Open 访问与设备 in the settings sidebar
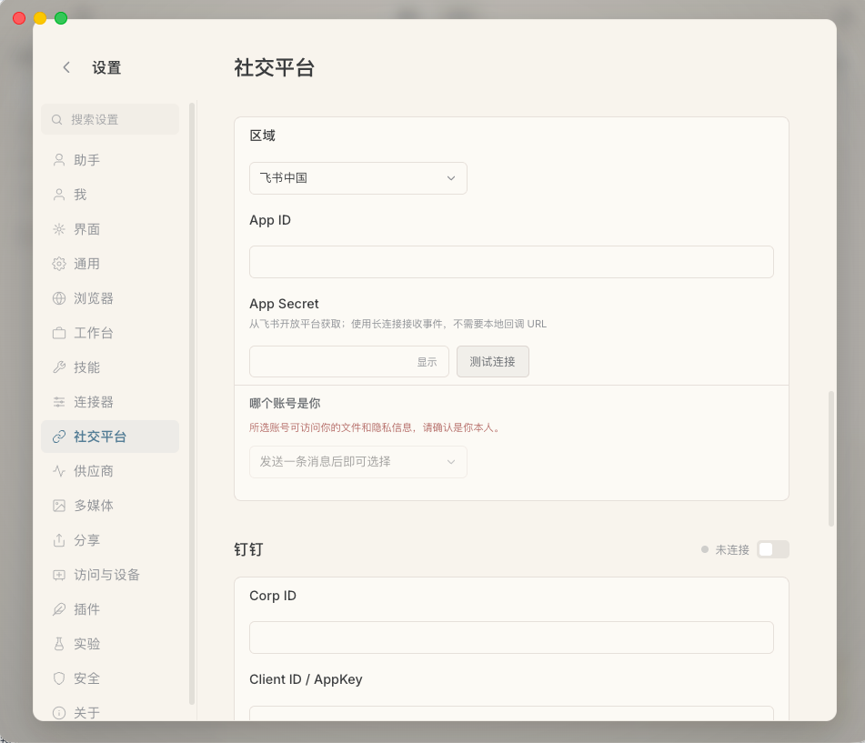This screenshot has height=743, width=865. pos(110,575)
